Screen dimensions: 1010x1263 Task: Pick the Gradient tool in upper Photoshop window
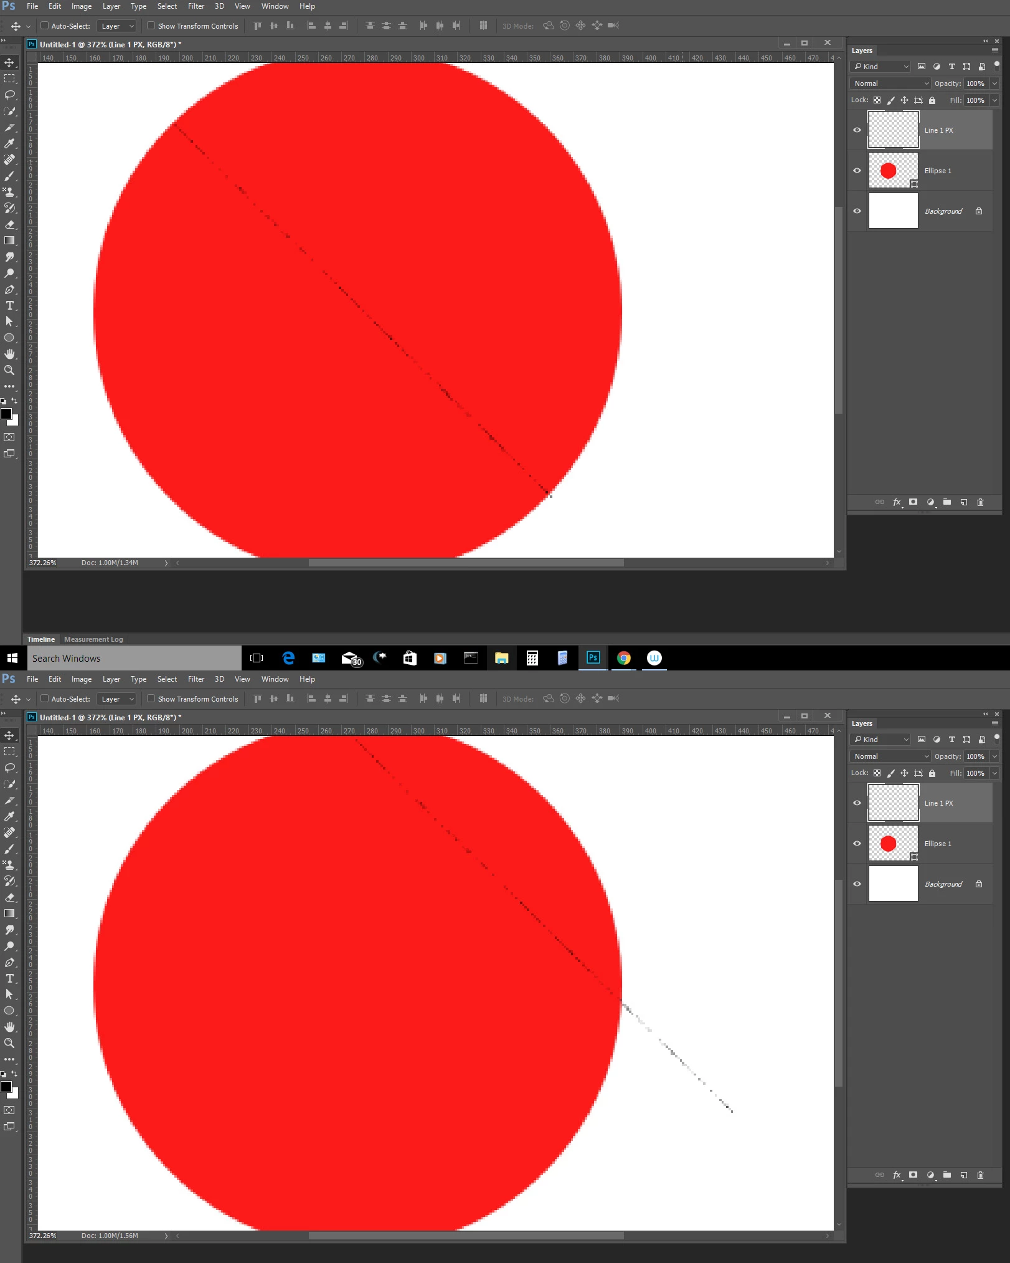[x=9, y=241]
